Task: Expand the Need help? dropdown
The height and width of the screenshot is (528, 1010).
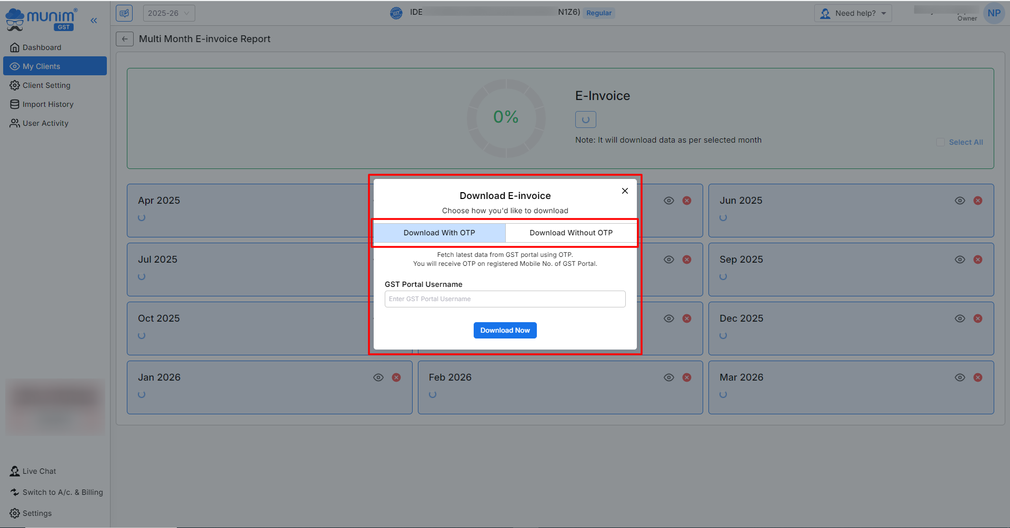Action: pos(853,13)
